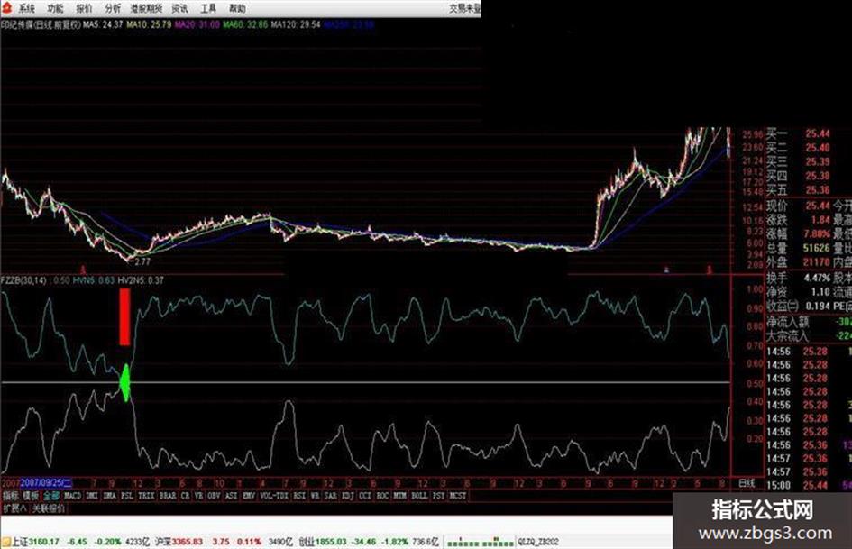Viewport: 852px width, 549px height.
Task: Switch to the CCI indicator
Action: click(365, 496)
